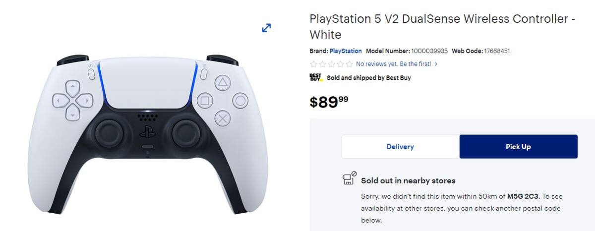
Task: Select the fifth rating star
Action: (349, 64)
